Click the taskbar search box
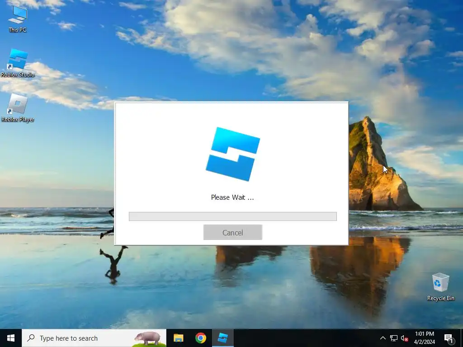The image size is (463, 347). point(94,338)
